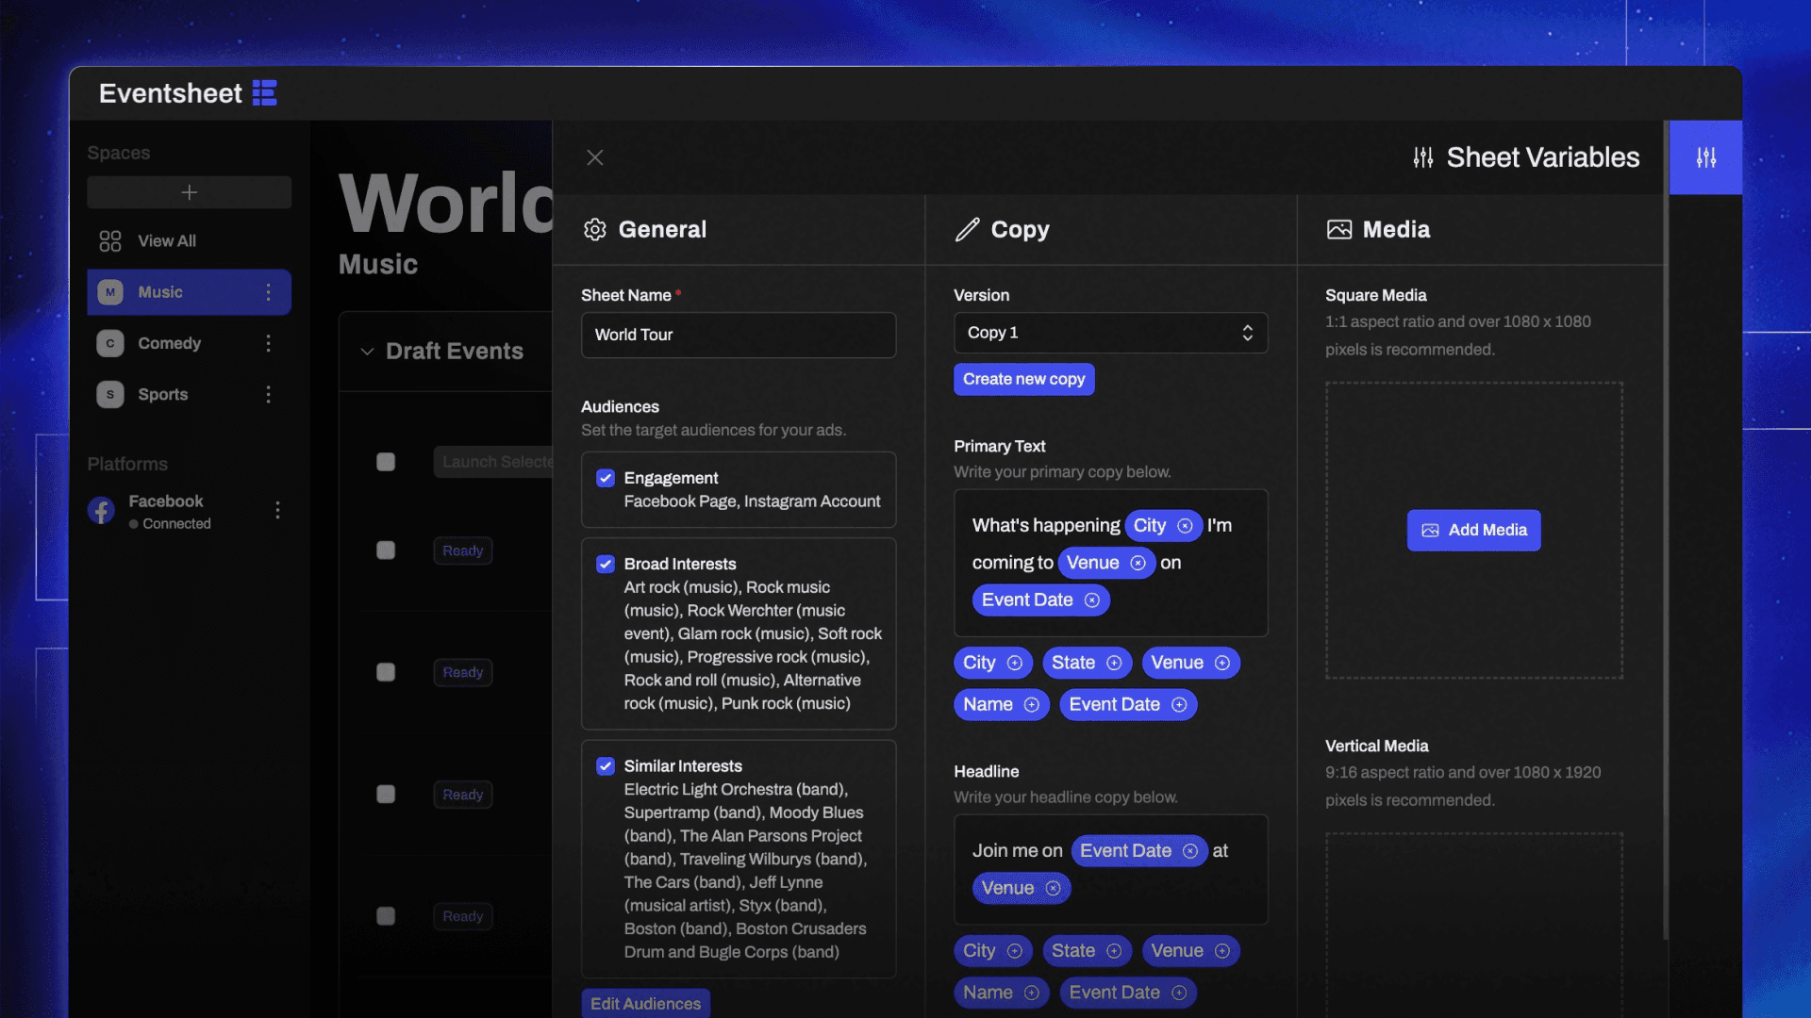
Task: Click the Sheet Variables sliders button
Action: point(1705,157)
